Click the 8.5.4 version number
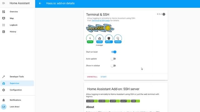 (x=159, y=14)
